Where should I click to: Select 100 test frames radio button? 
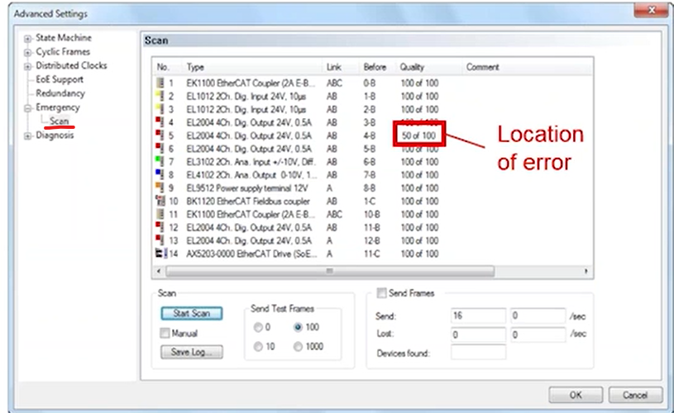pos(298,328)
